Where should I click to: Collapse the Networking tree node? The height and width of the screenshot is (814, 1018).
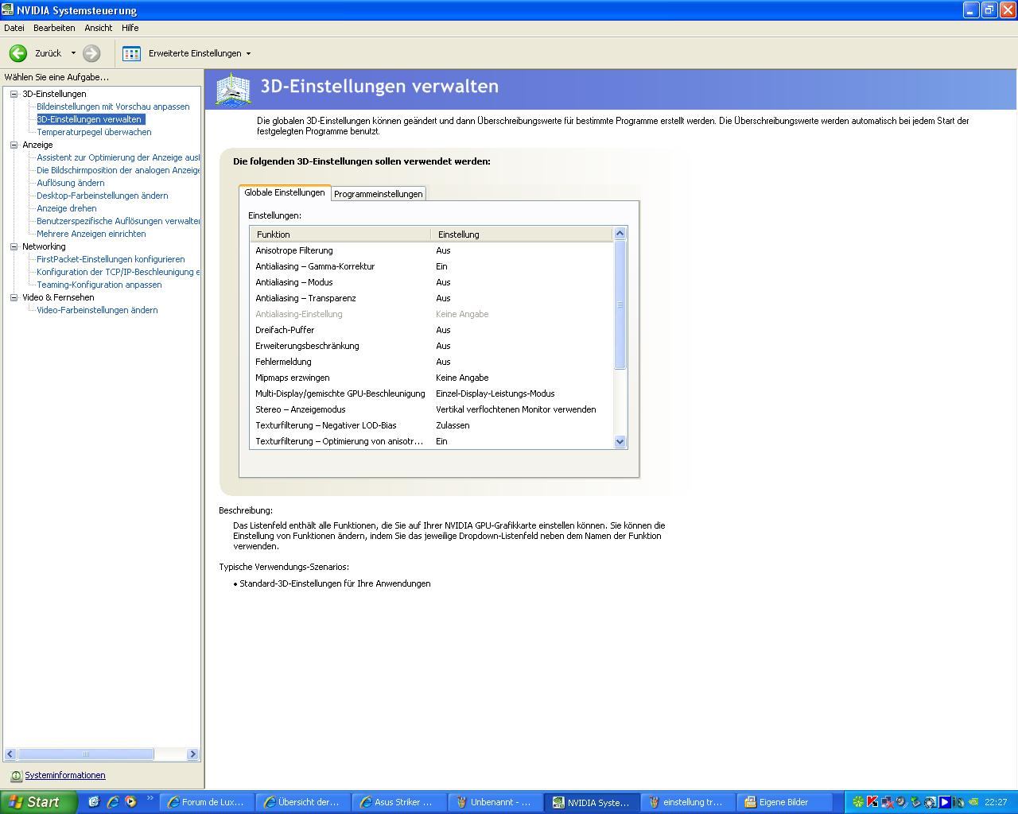pyautogui.click(x=14, y=246)
